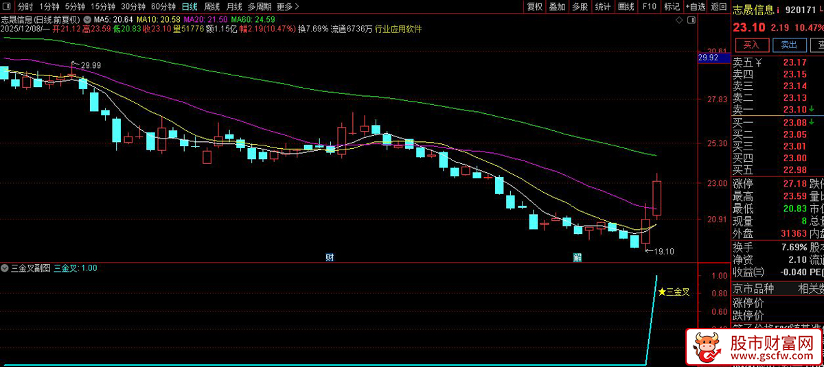This screenshot has height=367, width=824.
Task: Click the 买三 price 23.01
Action: click(794, 146)
